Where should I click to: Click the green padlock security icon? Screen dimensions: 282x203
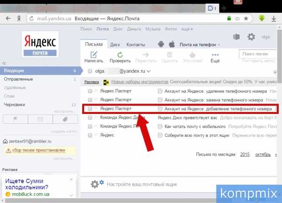click(x=229, y=18)
